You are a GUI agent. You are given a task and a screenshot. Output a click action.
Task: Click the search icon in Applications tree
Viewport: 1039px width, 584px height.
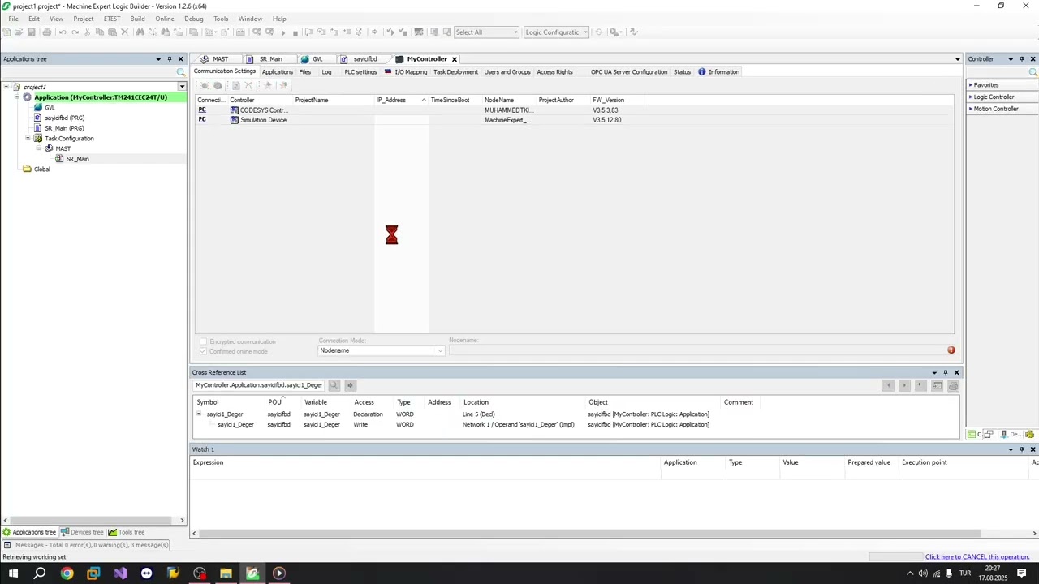(181, 73)
